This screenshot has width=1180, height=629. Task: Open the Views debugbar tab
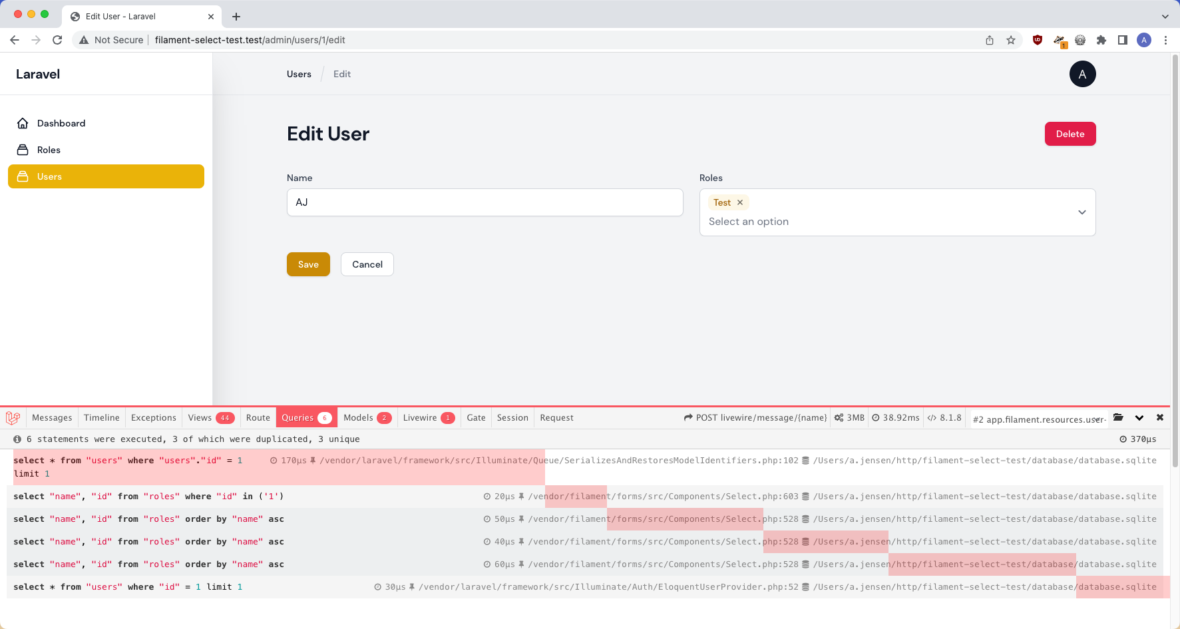pos(211,418)
